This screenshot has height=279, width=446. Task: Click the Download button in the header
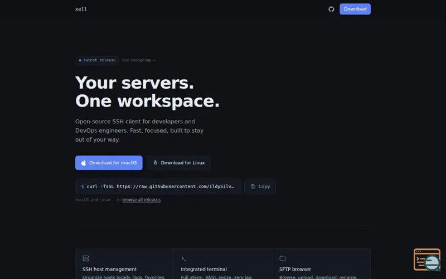355,9
